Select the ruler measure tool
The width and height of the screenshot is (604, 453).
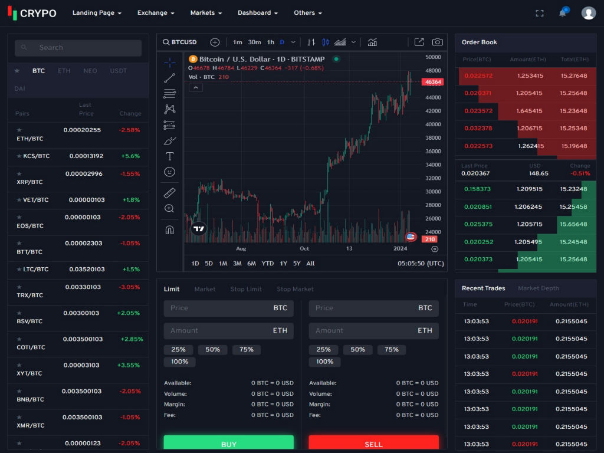click(169, 193)
